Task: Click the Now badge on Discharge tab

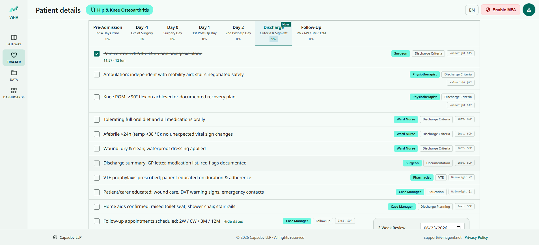Action: click(286, 24)
